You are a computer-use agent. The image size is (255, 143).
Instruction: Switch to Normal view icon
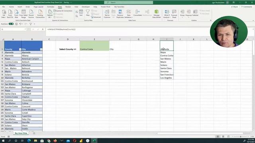(x=218, y=137)
